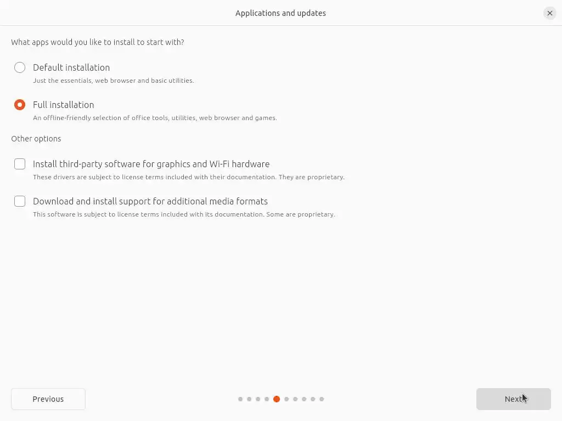Click the third page indicator dot

[258, 399]
